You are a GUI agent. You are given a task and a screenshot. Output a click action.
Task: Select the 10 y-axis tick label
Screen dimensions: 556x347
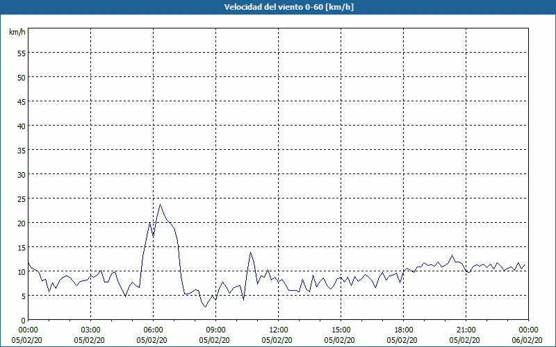coord(22,272)
